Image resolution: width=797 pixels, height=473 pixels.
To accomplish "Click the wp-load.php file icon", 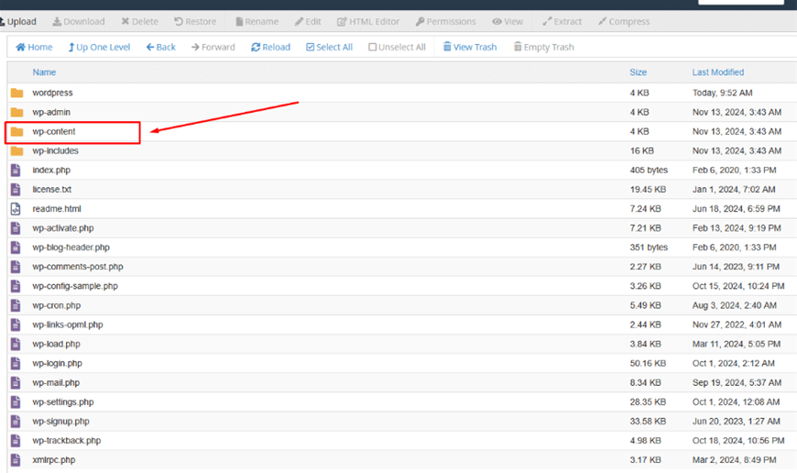I will [x=16, y=344].
